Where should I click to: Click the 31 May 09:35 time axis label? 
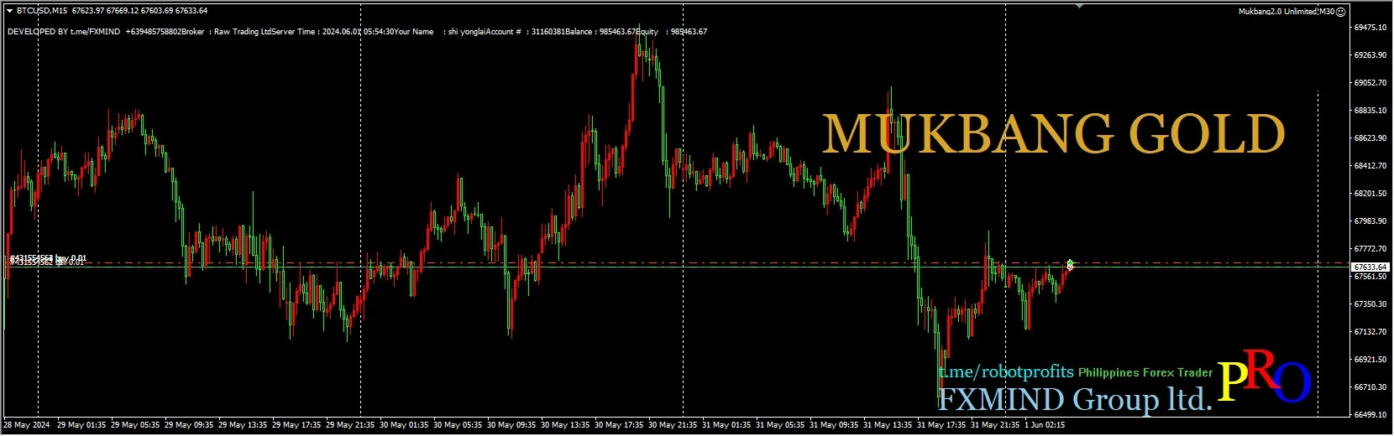(834, 425)
